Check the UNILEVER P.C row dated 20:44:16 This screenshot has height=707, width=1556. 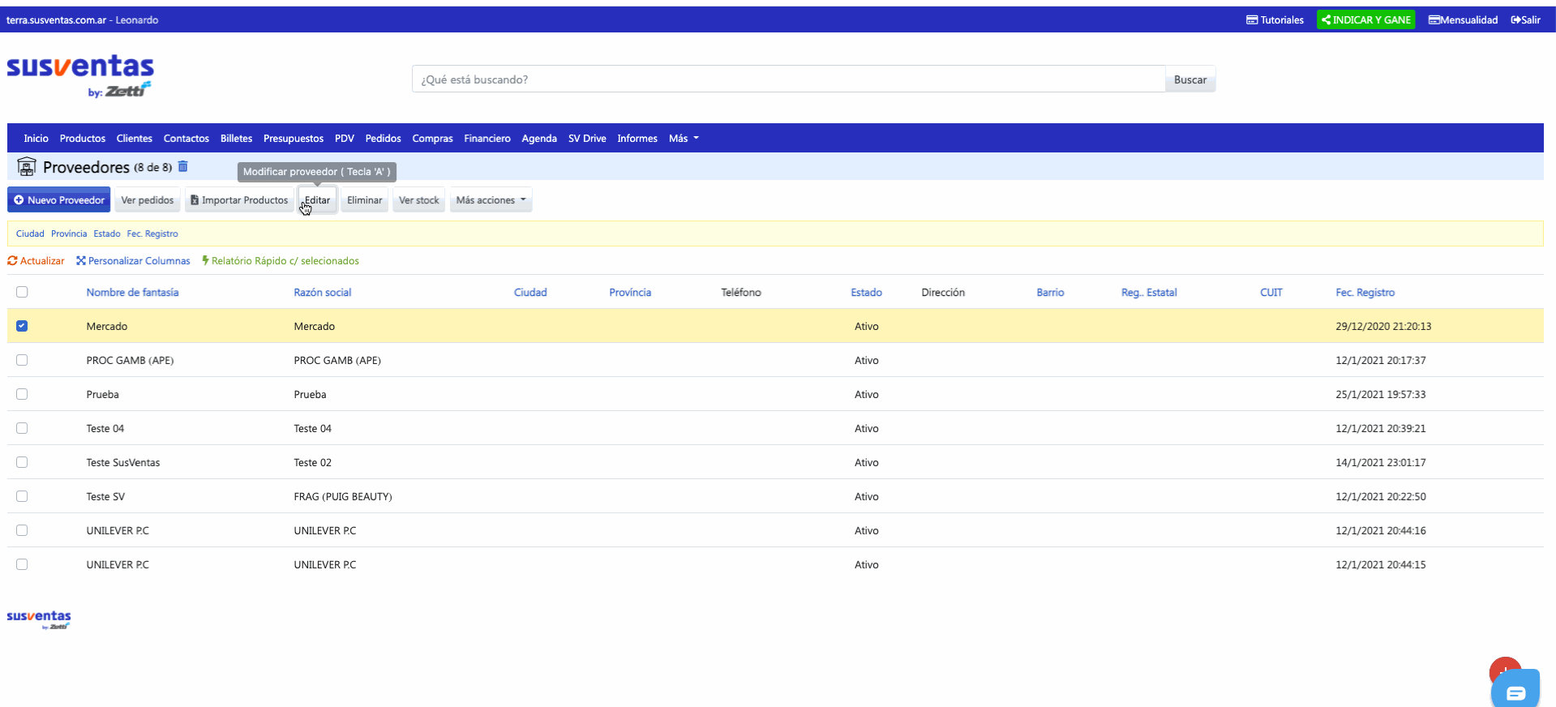22,530
